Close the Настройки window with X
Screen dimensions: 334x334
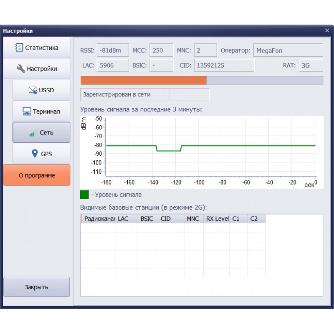(x=327, y=30)
